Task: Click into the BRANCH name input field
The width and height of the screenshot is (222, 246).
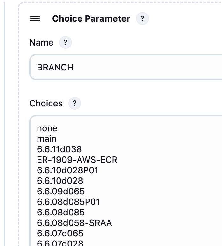Action: [x=127, y=68]
